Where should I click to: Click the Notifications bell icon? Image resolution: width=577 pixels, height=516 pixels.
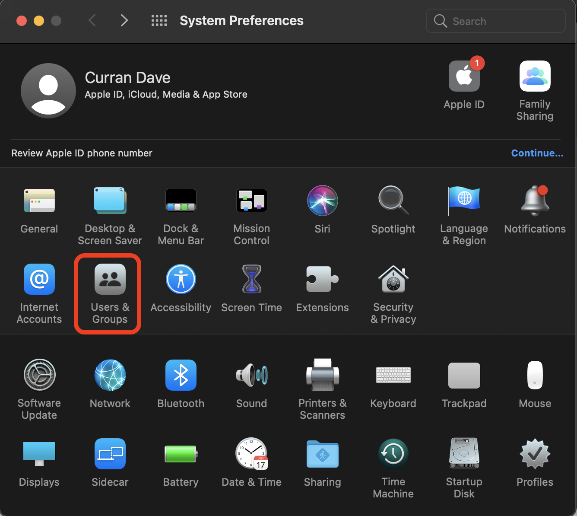pyautogui.click(x=535, y=201)
